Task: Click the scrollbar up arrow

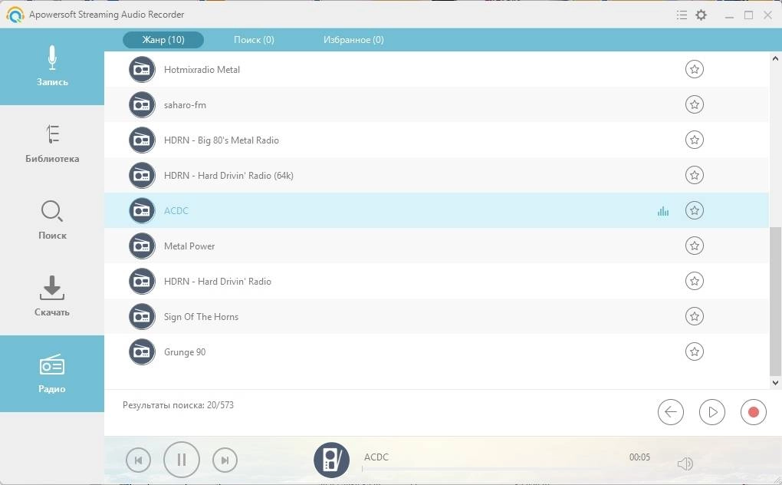Action: click(775, 58)
